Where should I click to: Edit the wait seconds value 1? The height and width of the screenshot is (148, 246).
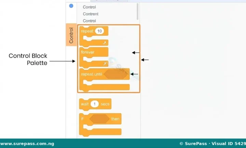click(94, 104)
